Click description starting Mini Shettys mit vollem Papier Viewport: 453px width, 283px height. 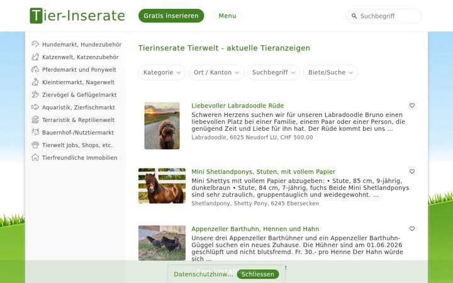click(300, 188)
